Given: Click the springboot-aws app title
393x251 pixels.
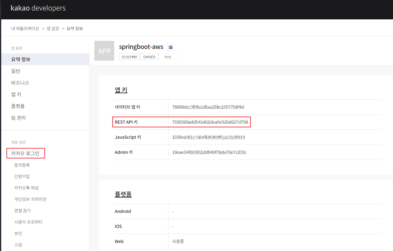Looking at the screenshot, I should click(141, 47).
